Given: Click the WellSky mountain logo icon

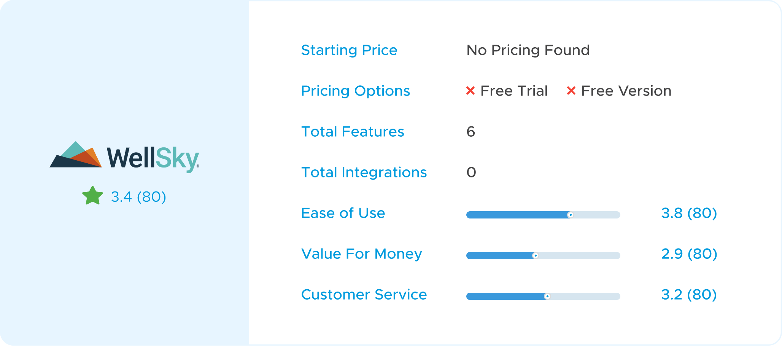Looking at the screenshot, I should [x=76, y=155].
